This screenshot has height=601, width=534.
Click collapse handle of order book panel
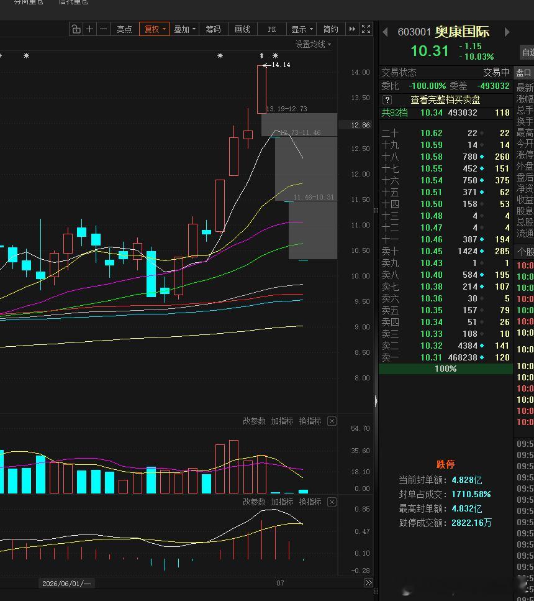click(x=376, y=401)
